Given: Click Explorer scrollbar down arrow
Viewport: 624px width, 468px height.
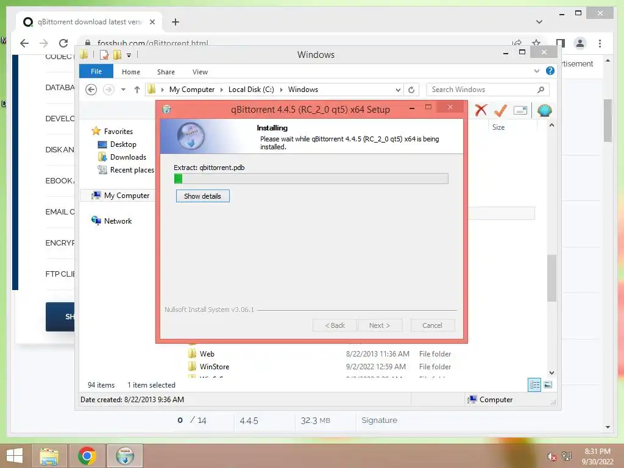Looking at the screenshot, I should click(551, 373).
